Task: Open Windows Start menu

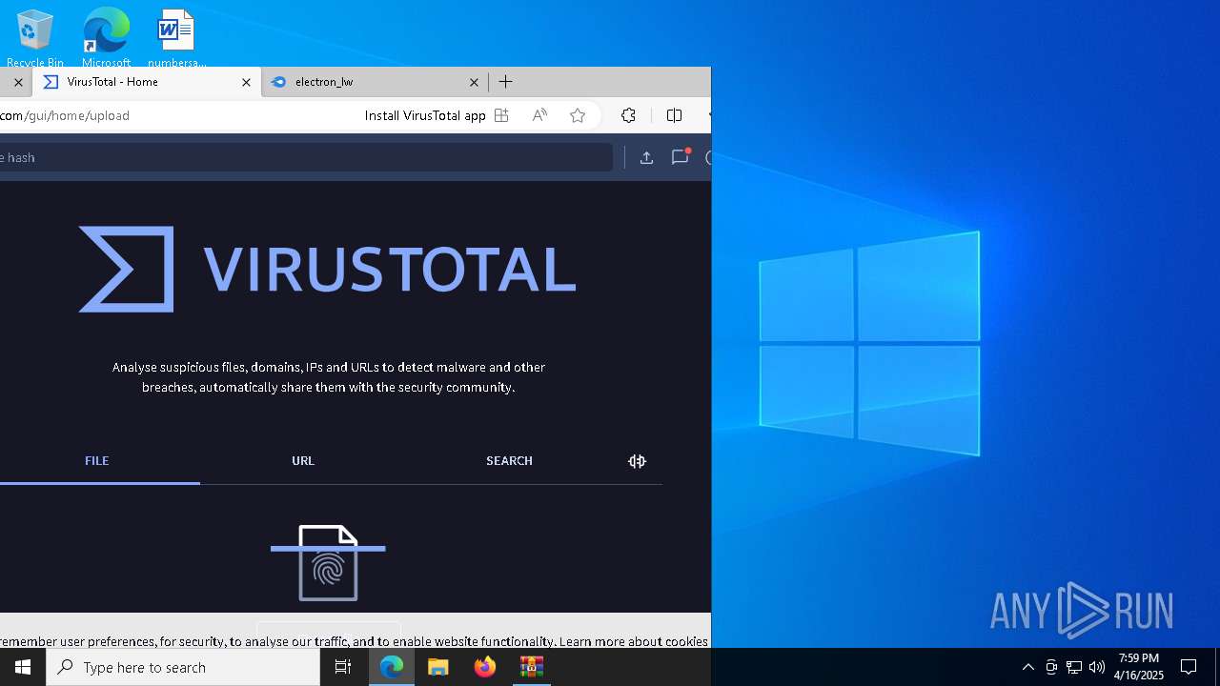Action: 23,667
